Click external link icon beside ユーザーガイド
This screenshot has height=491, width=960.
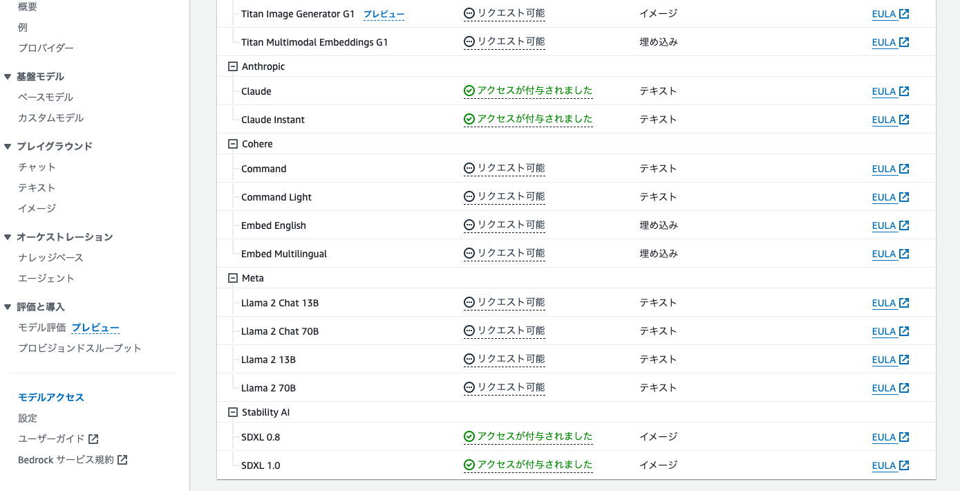[93, 439]
